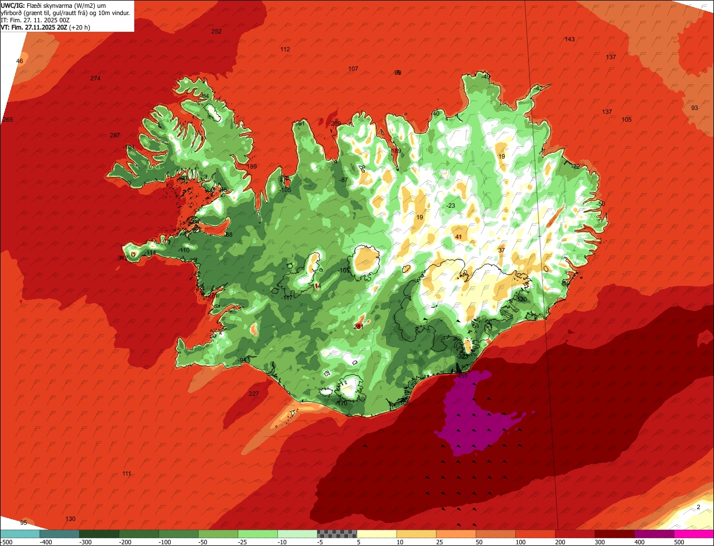The image size is (714, 546).
Task: Click the value -110 on the western peninsula
Action: tap(184, 250)
